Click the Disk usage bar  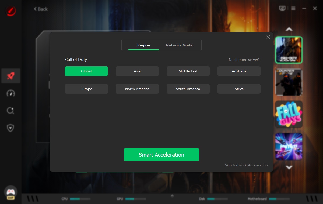click(217, 199)
